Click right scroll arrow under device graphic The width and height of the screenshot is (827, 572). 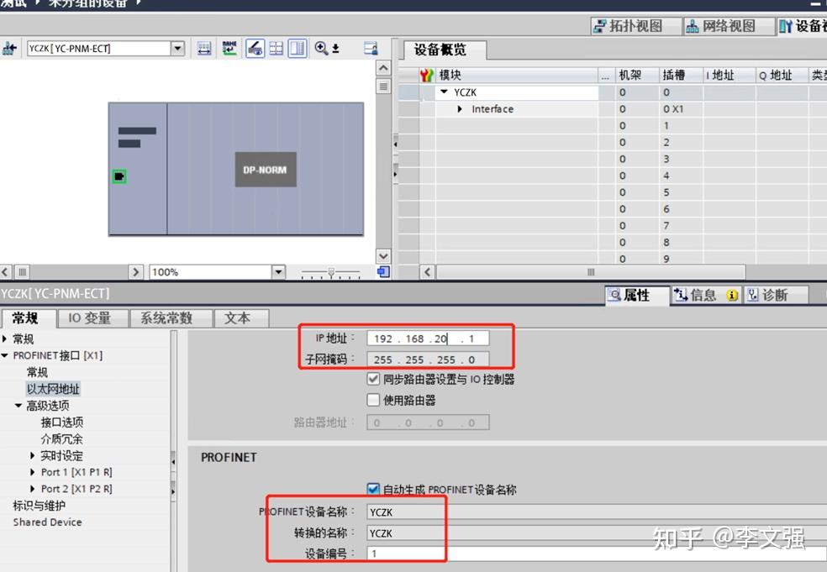(135, 272)
